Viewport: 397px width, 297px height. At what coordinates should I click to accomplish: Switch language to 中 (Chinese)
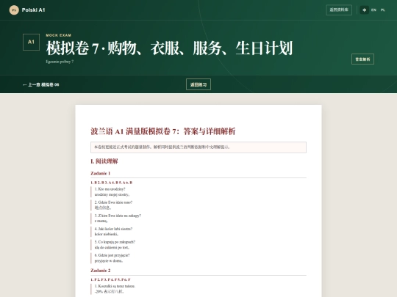365,10
